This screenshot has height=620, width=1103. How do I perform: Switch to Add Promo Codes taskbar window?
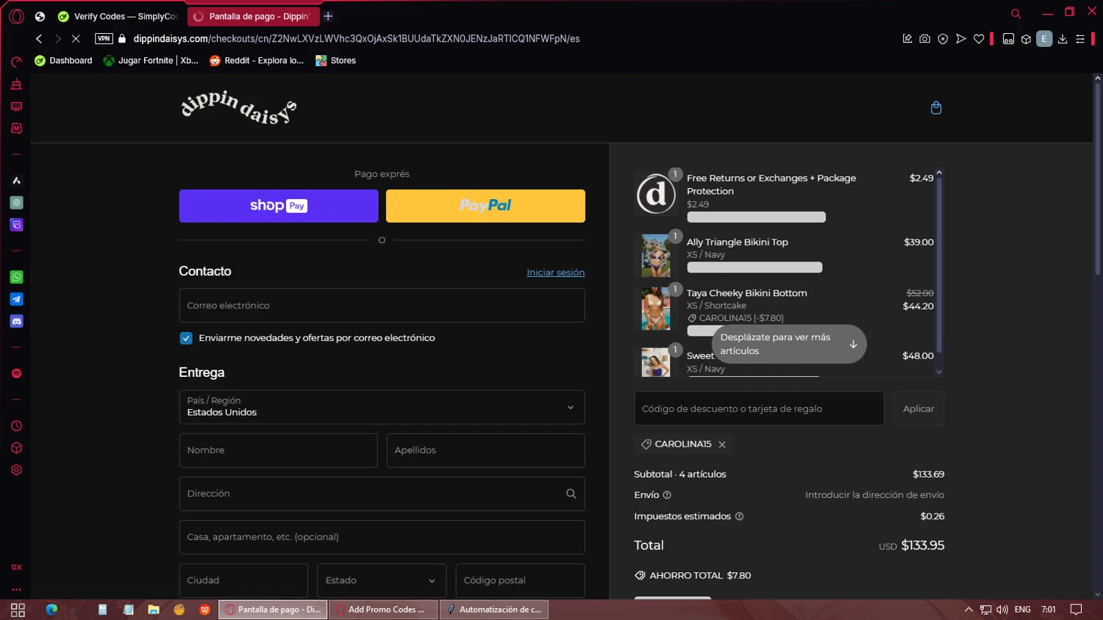pyautogui.click(x=382, y=610)
